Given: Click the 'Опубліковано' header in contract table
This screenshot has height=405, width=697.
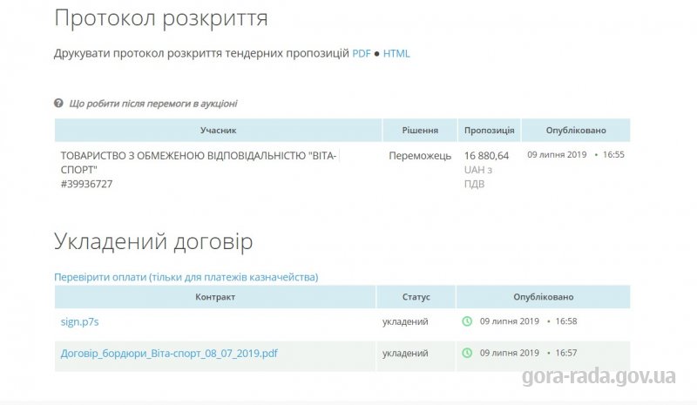Looking at the screenshot, I should pyautogui.click(x=543, y=297).
